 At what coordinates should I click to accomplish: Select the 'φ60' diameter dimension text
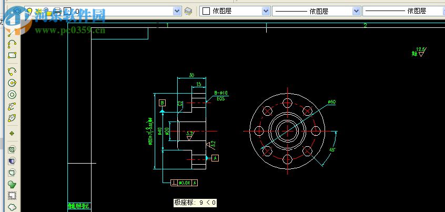[332, 102]
